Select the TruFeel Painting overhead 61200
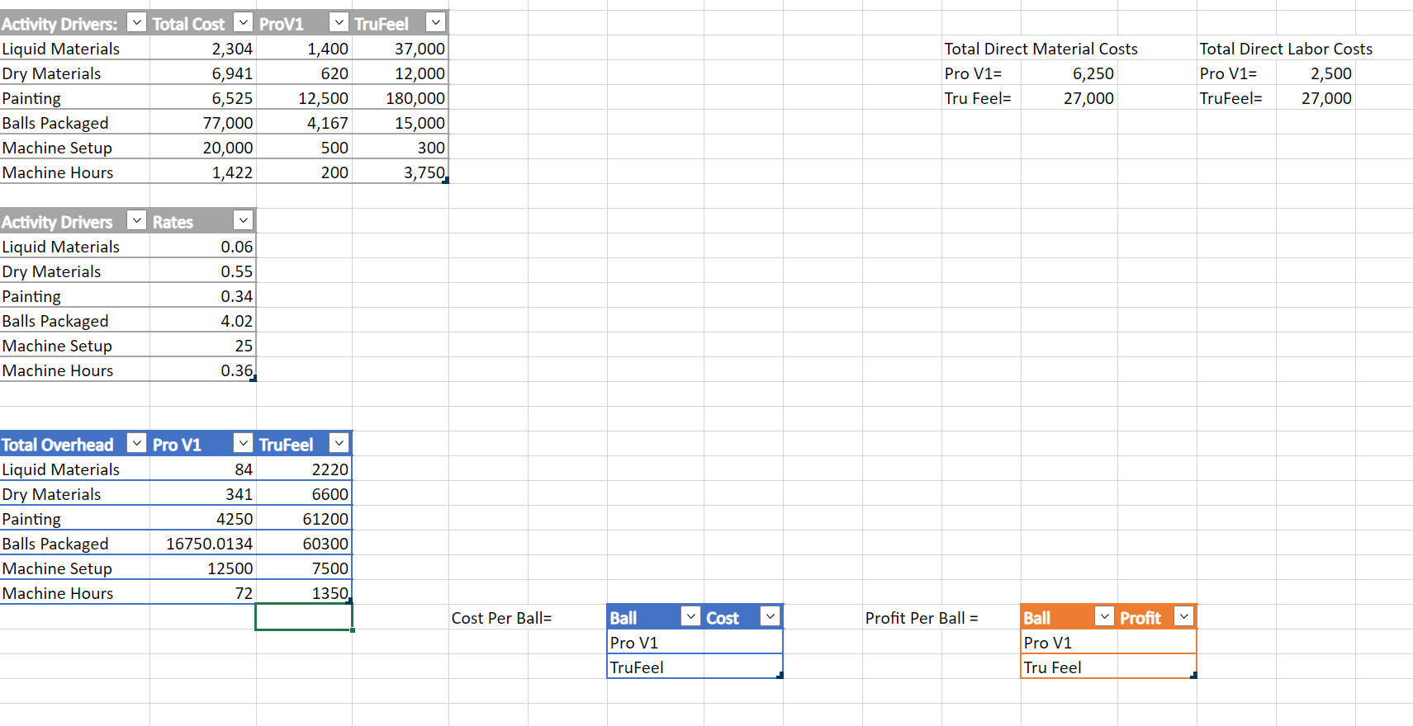 coord(305,519)
